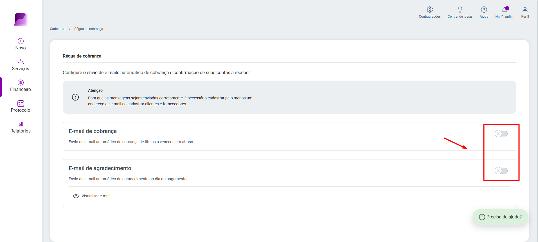Open the Serviços sidebar icon
The width and height of the screenshot is (538, 242).
click(x=21, y=62)
